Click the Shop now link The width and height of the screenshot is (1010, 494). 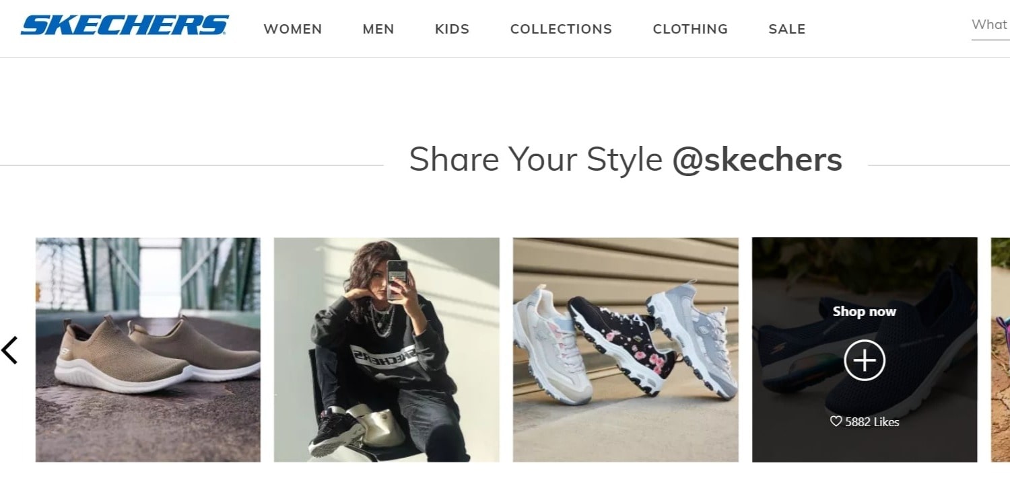pos(864,311)
